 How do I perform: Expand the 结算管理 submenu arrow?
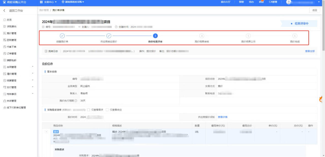click(33, 80)
